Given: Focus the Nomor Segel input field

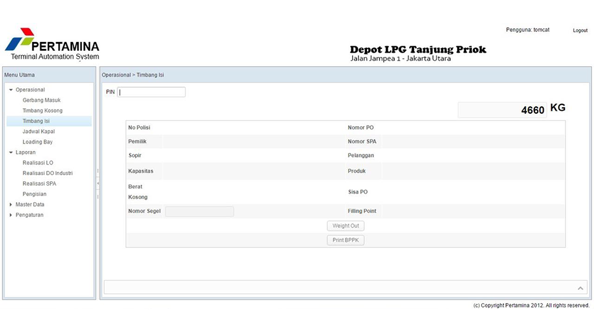Looking at the screenshot, I should (199, 212).
